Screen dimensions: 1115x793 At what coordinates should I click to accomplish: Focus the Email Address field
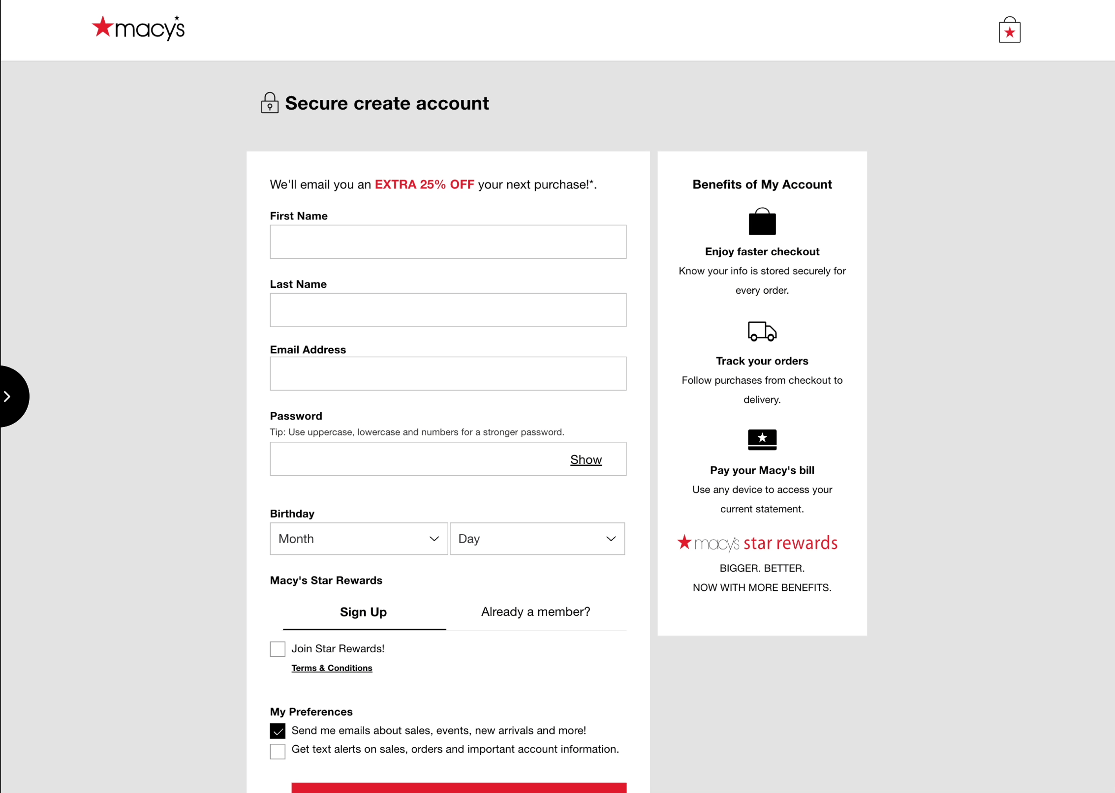click(x=448, y=374)
